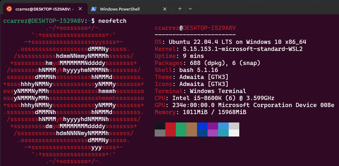Click the typed 'neofetch' command text
Screen dimensions: 339x166
(x=112, y=21)
